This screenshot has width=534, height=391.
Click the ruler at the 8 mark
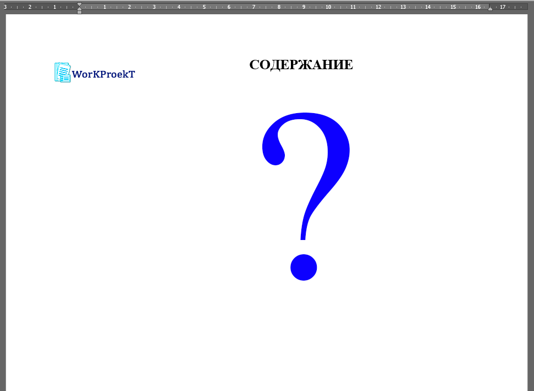279,7
